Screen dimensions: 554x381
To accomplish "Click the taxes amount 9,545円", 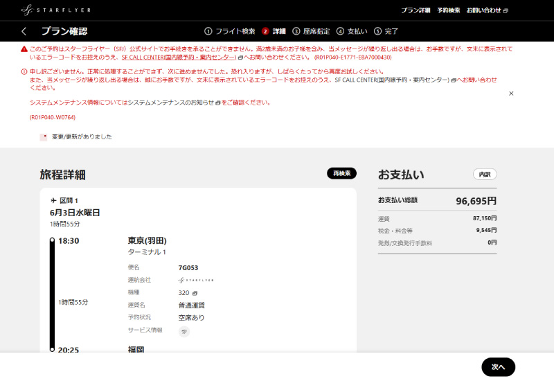I will [x=486, y=231].
